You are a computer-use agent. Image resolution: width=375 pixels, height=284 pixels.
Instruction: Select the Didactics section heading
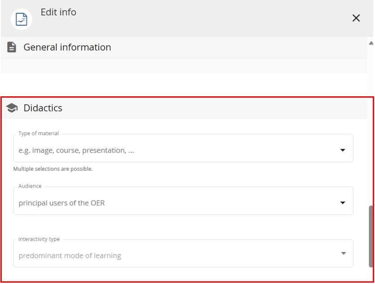(43, 108)
